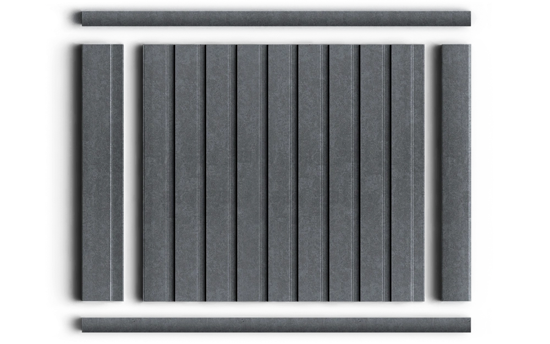Image resolution: width=550 pixels, height=344 pixels.
Task: Click the second board of center panel
Action: click(x=190, y=173)
